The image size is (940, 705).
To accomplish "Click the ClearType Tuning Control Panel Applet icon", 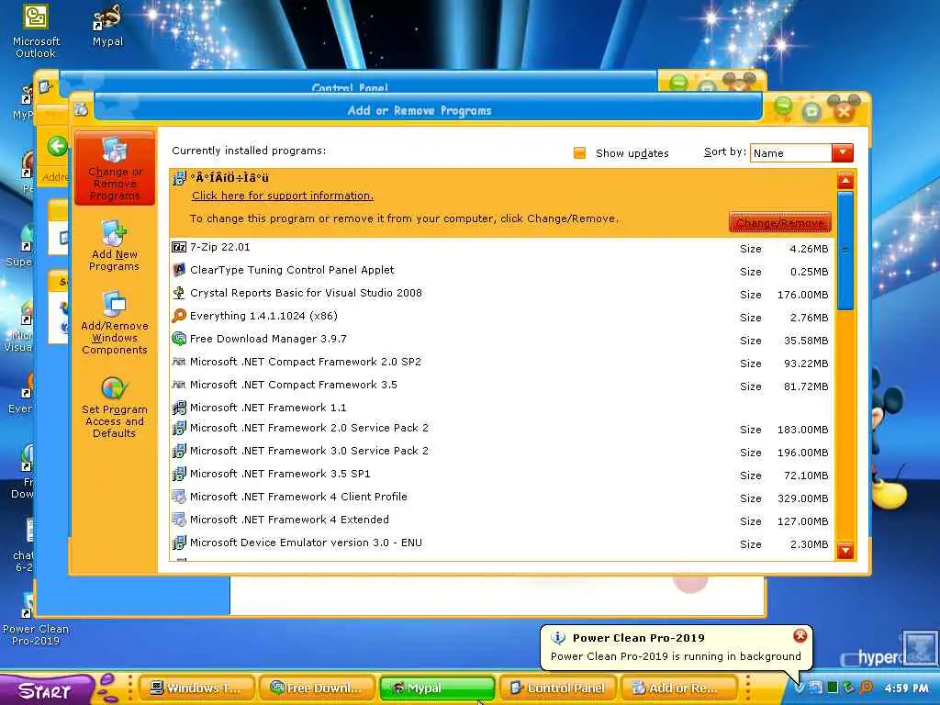I will [x=179, y=270].
